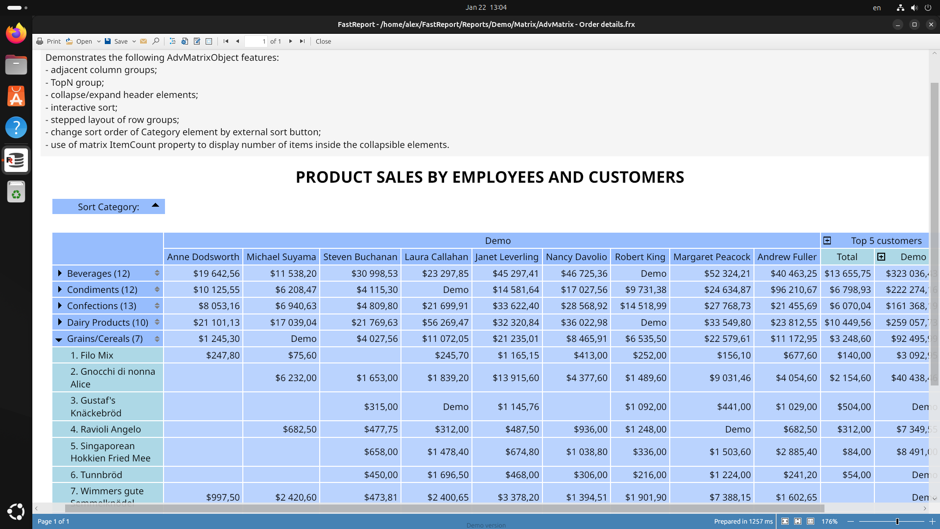Image resolution: width=940 pixels, height=529 pixels.
Task: Click the Open dropdown arrow
Action: coord(98,42)
